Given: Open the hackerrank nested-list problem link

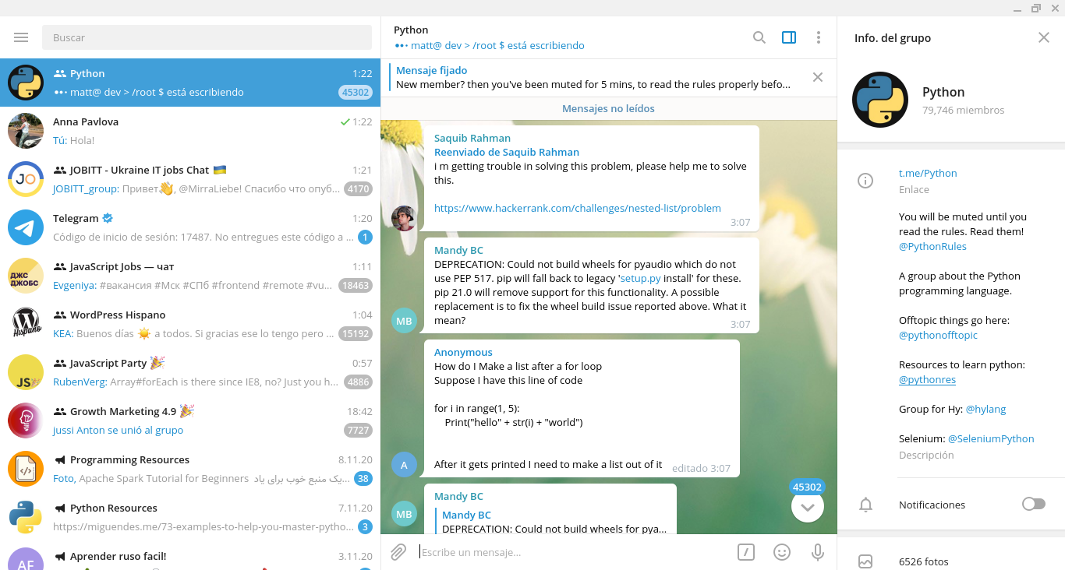Looking at the screenshot, I should [x=578, y=208].
